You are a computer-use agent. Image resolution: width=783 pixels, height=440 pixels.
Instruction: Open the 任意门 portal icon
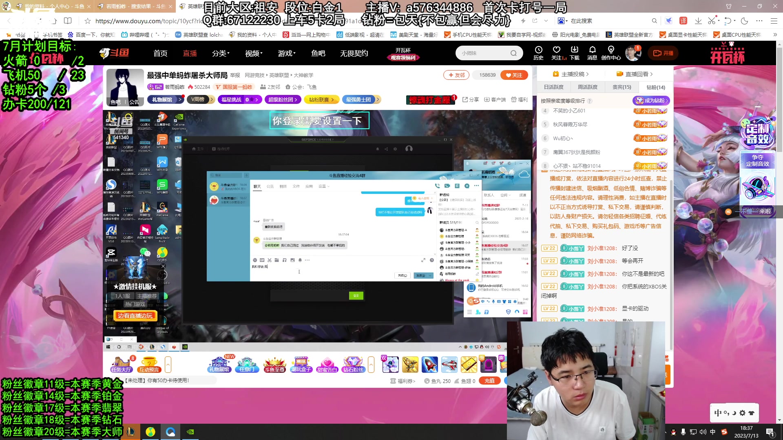(x=247, y=364)
